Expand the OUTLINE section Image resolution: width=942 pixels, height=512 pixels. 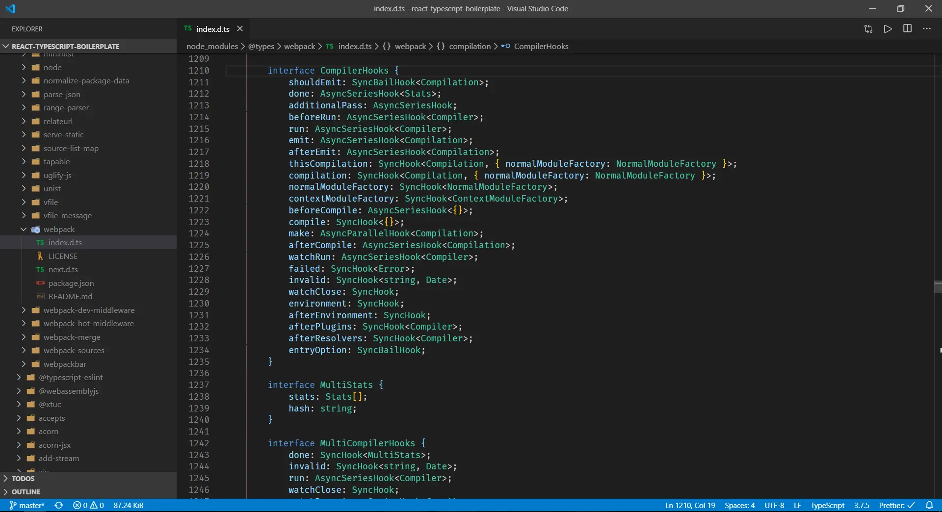88,492
